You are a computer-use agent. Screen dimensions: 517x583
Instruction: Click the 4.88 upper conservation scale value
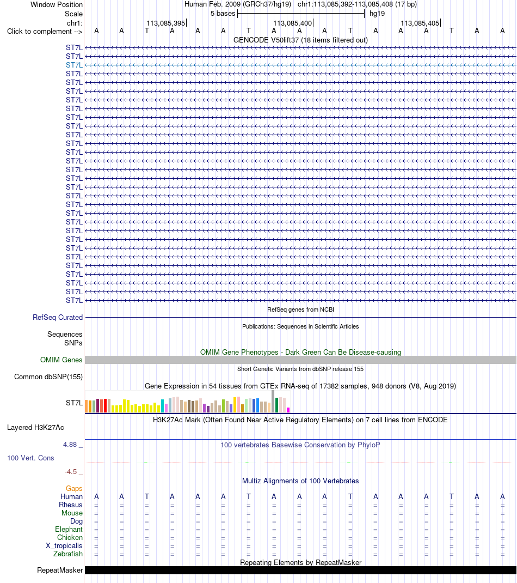[70, 444]
